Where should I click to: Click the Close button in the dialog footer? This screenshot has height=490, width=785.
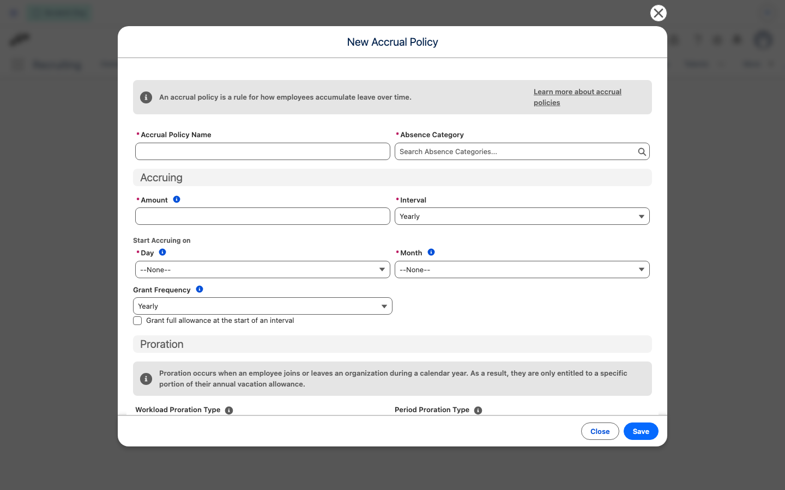pyautogui.click(x=600, y=431)
